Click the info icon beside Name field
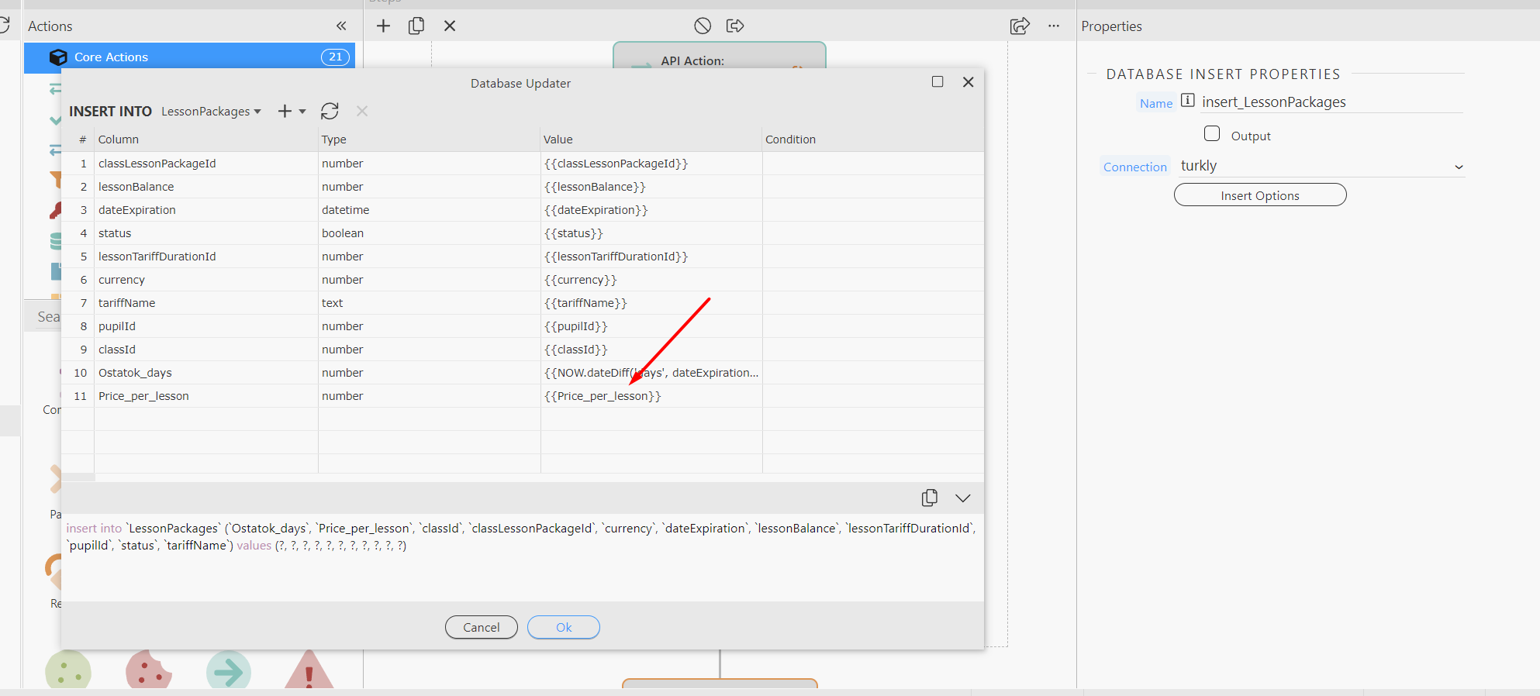Image resolution: width=1540 pixels, height=696 pixels. 1187,100
